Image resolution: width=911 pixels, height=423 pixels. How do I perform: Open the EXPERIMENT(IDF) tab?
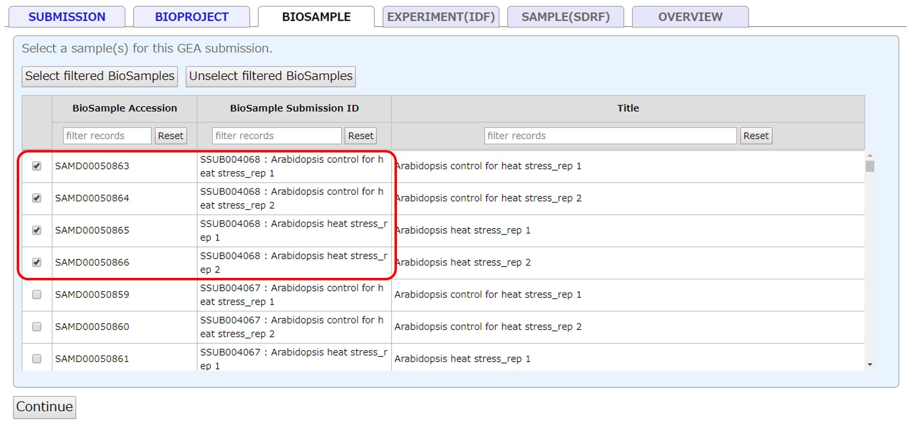441,17
